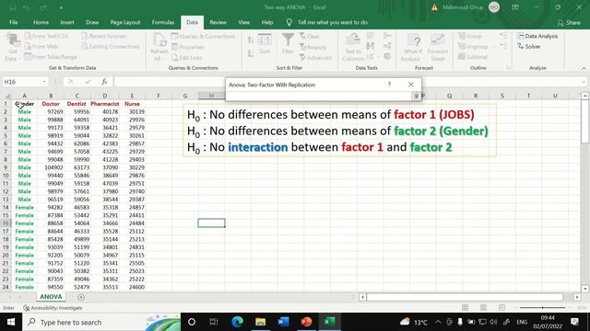The width and height of the screenshot is (590, 331).
Task: Select cell with Doctor header
Action: pos(51,104)
